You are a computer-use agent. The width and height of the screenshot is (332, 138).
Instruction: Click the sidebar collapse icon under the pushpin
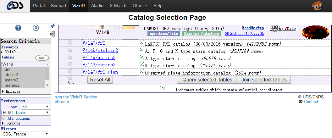coord(52,34)
